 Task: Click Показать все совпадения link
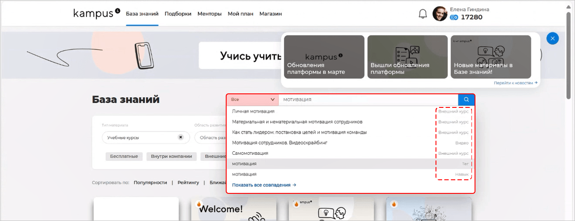[x=264, y=185]
